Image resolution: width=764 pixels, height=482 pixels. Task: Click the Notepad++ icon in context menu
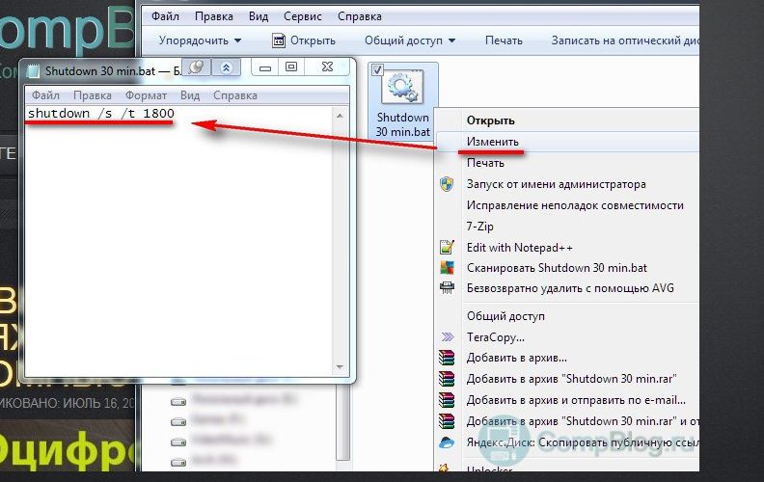pyautogui.click(x=447, y=248)
